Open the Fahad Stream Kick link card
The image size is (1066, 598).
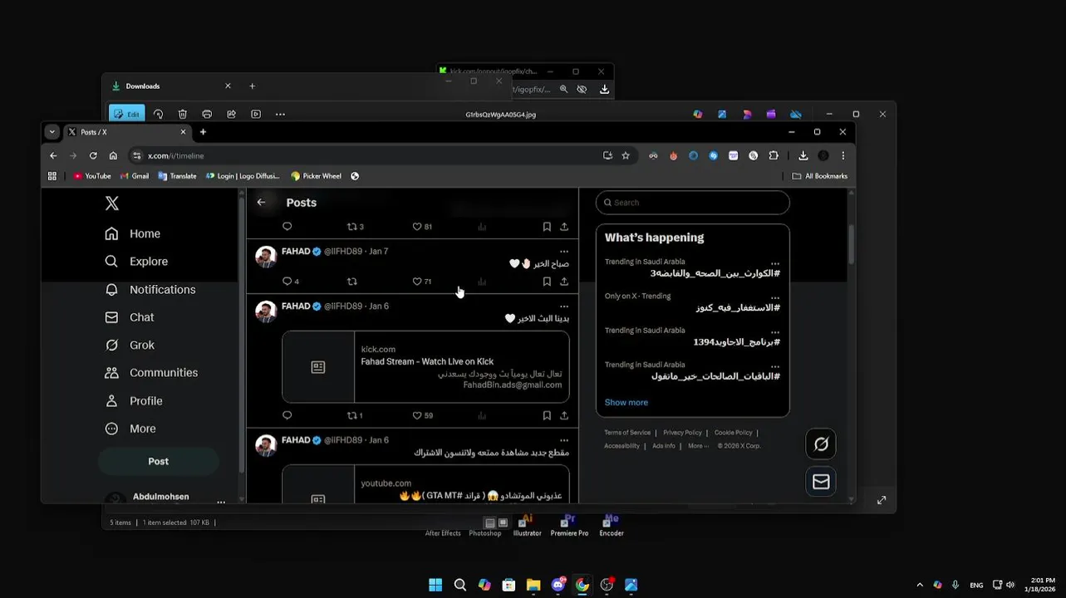(x=425, y=367)
